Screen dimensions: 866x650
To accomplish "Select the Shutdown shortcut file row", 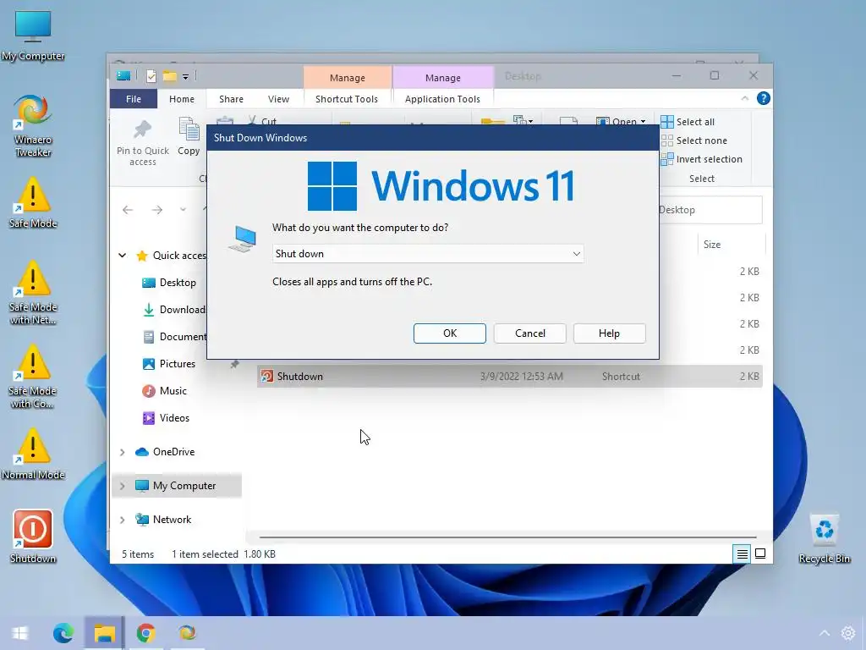I will [x=509, y=377].
